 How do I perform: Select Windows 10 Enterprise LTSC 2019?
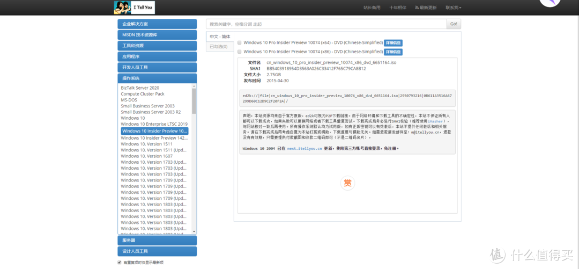coord(154,124)
